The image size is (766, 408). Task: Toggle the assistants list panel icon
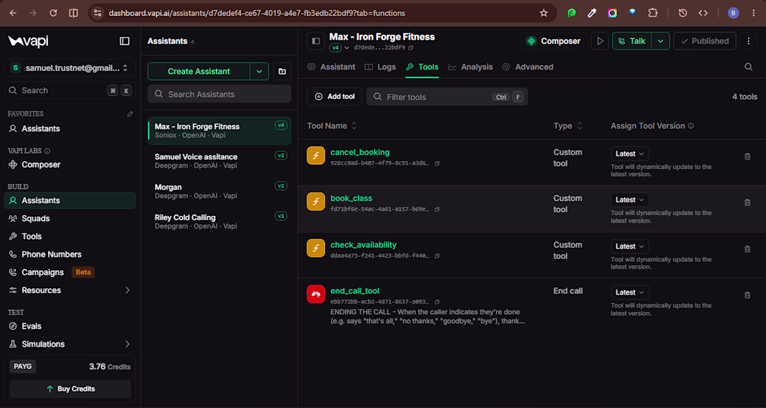(x=316, y=41)
